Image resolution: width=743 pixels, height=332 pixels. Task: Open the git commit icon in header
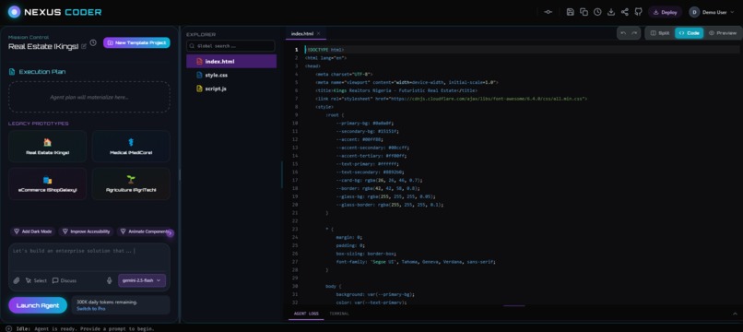pos(548,12)
